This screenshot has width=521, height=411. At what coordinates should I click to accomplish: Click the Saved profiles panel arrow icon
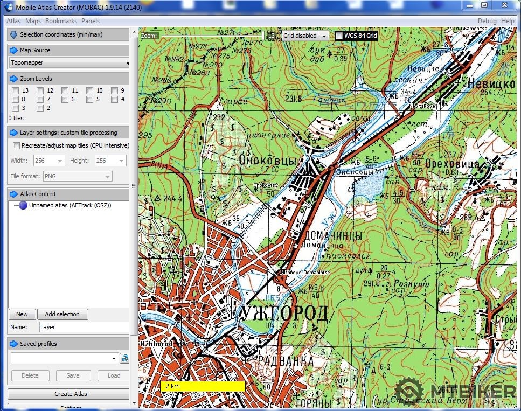(14, 344)
